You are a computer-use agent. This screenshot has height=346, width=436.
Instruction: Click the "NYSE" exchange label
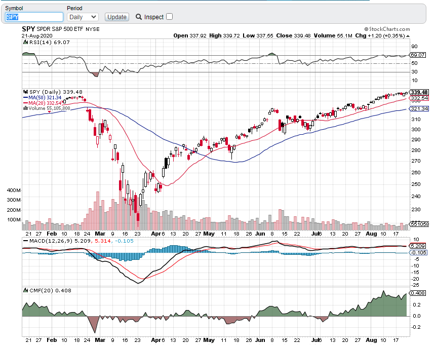click(x=92, y=29)
